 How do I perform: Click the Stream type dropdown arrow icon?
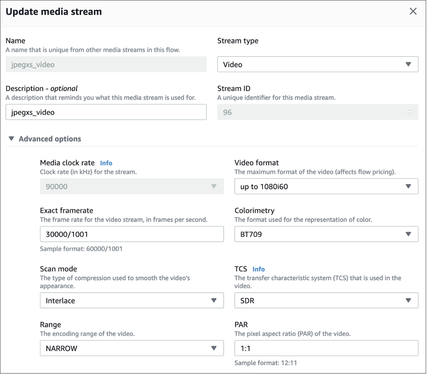408,64
